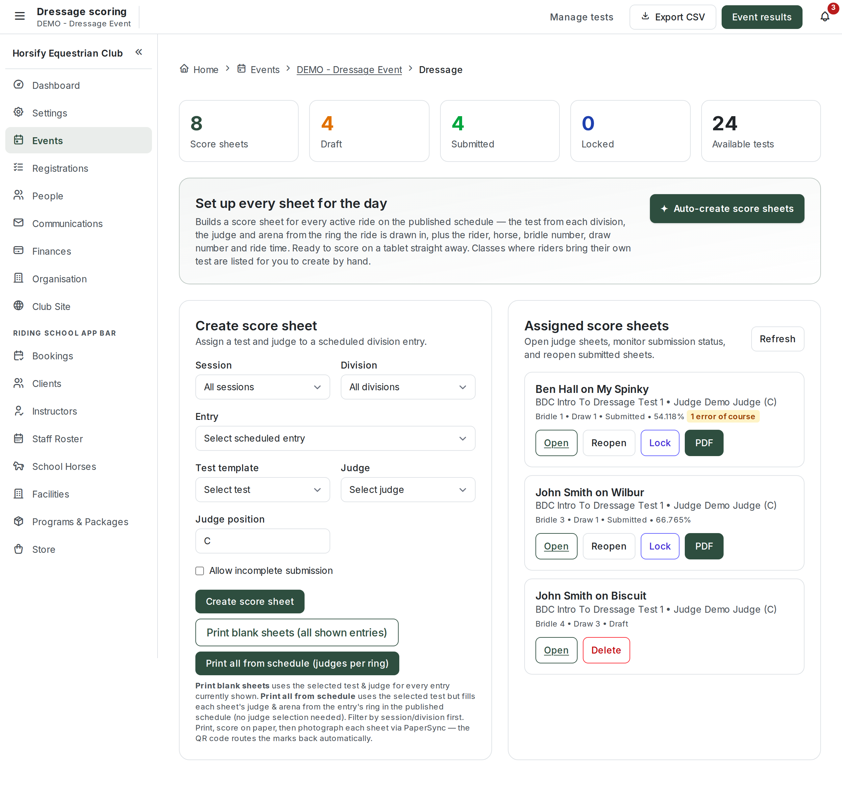Collapse the sidebar with double-chevron icon

(x=138, y=52)
